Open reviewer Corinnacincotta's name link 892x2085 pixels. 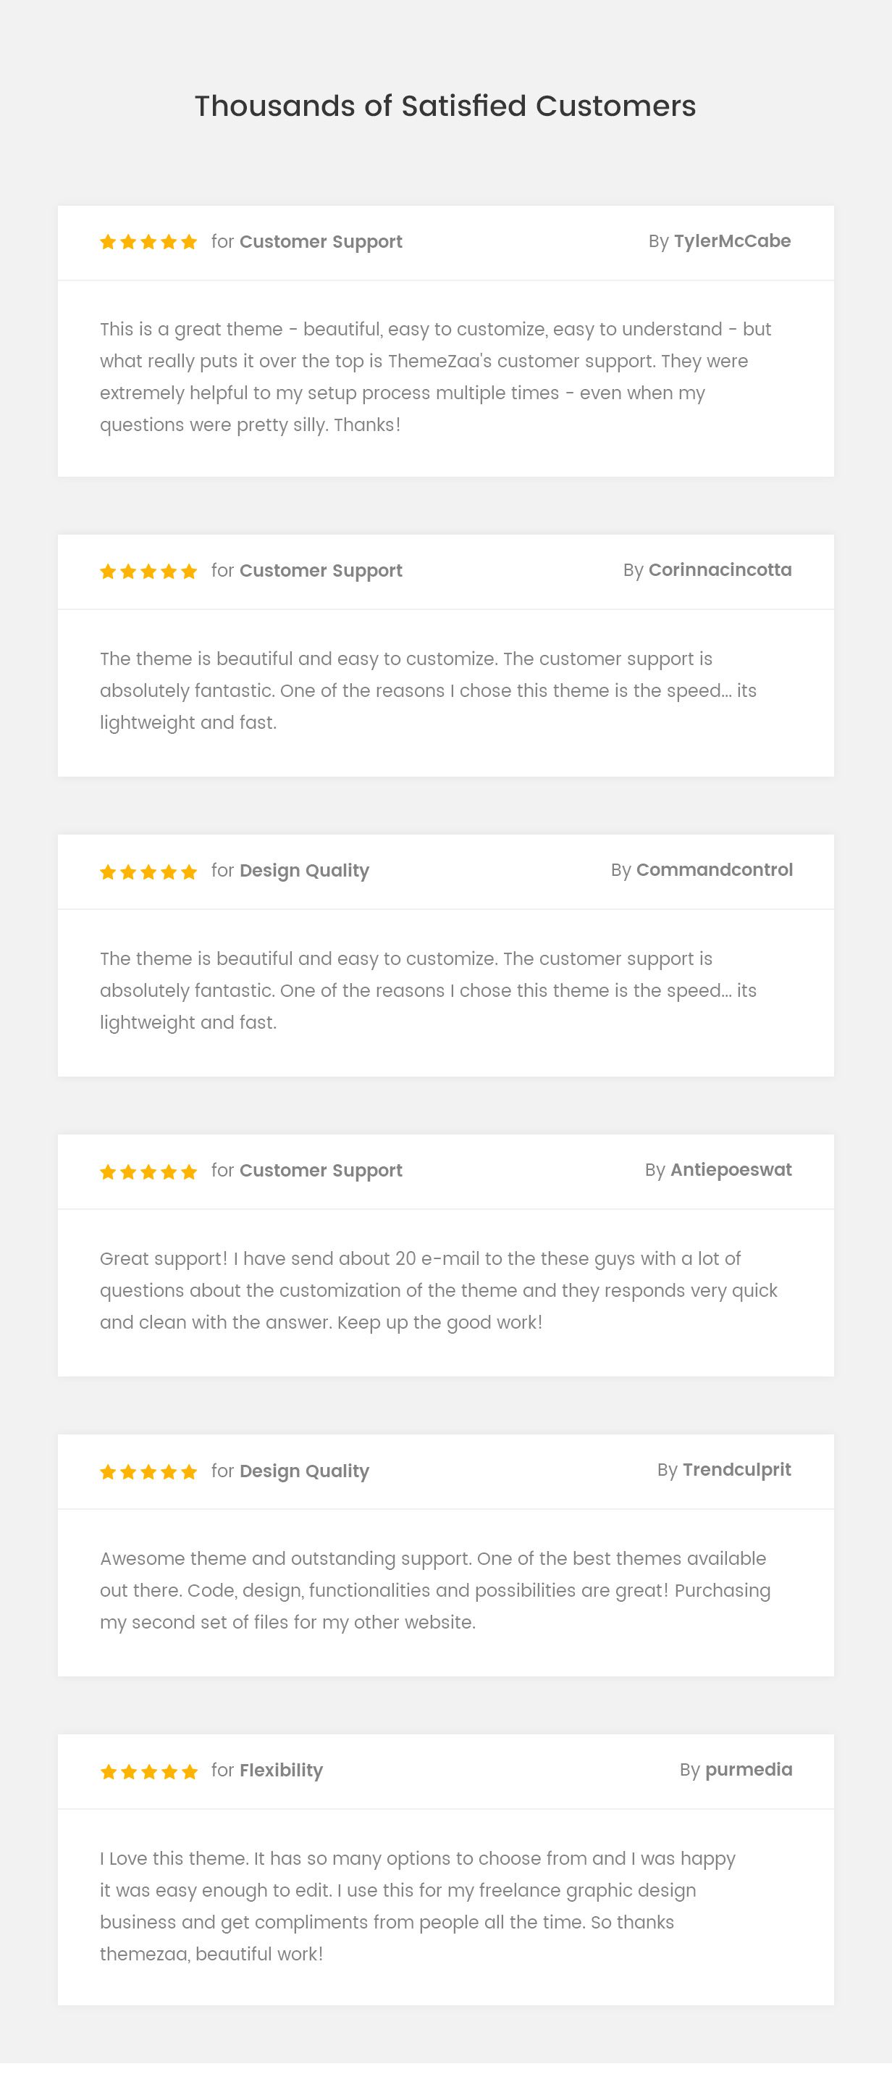[x=720, y=570]
